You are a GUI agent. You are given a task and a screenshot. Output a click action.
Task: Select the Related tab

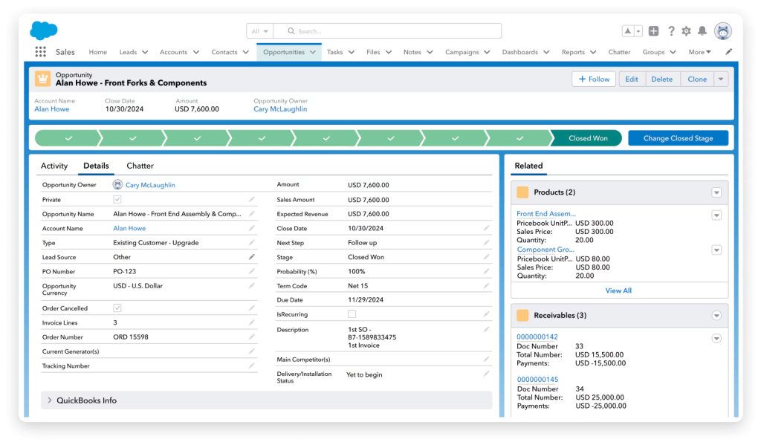click(528, 166)
